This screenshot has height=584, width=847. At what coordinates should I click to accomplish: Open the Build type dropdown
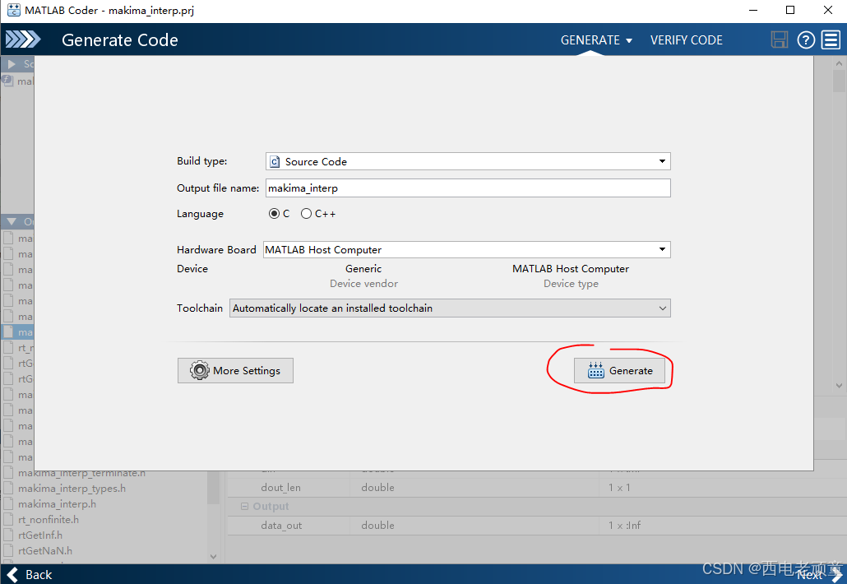pos(468,161)
